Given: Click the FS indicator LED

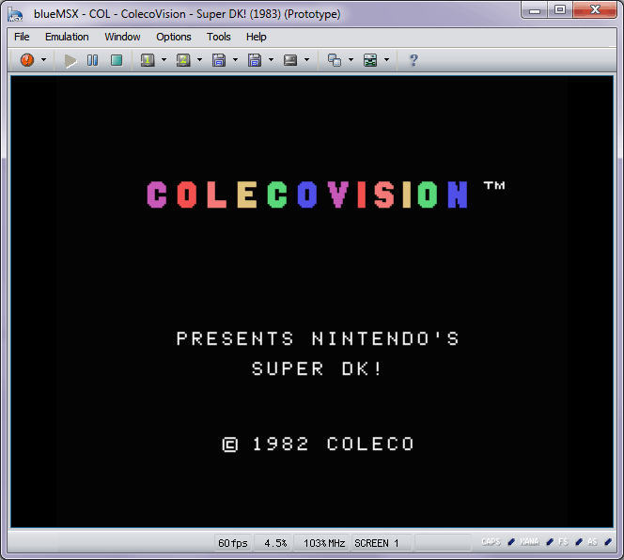Looking at the screenshot, I should tap(579, 542).
